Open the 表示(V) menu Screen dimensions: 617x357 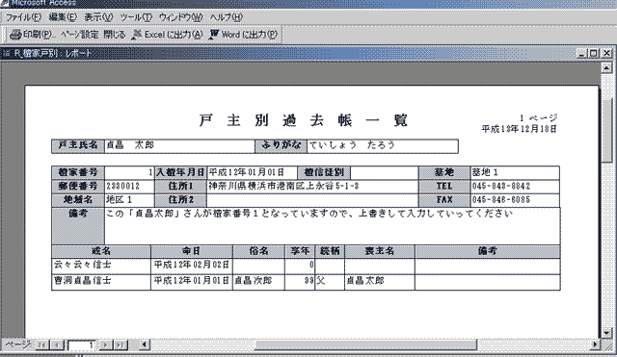click(x=98, y=17)
